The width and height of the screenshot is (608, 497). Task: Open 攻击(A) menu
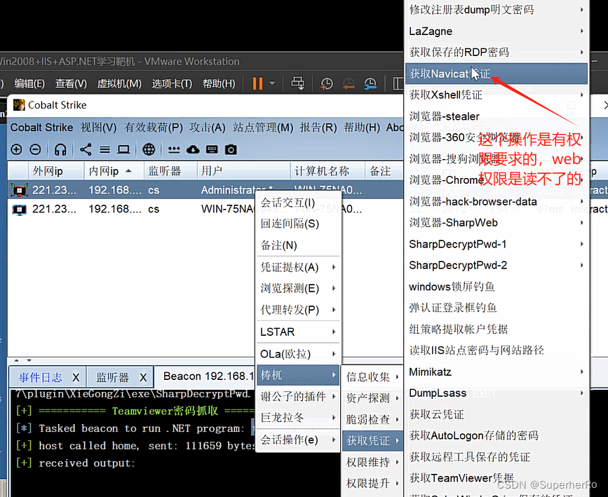[x=208, y=128]
